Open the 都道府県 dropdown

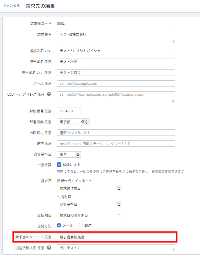73,122
